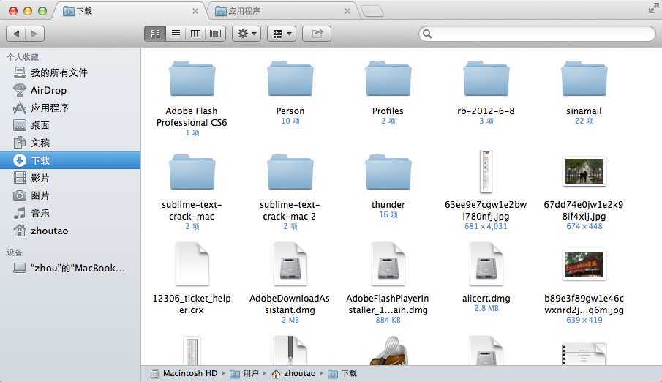Select the 67dd74e0jw1e2k98if4xlj.jpg thumbnail

584,171
